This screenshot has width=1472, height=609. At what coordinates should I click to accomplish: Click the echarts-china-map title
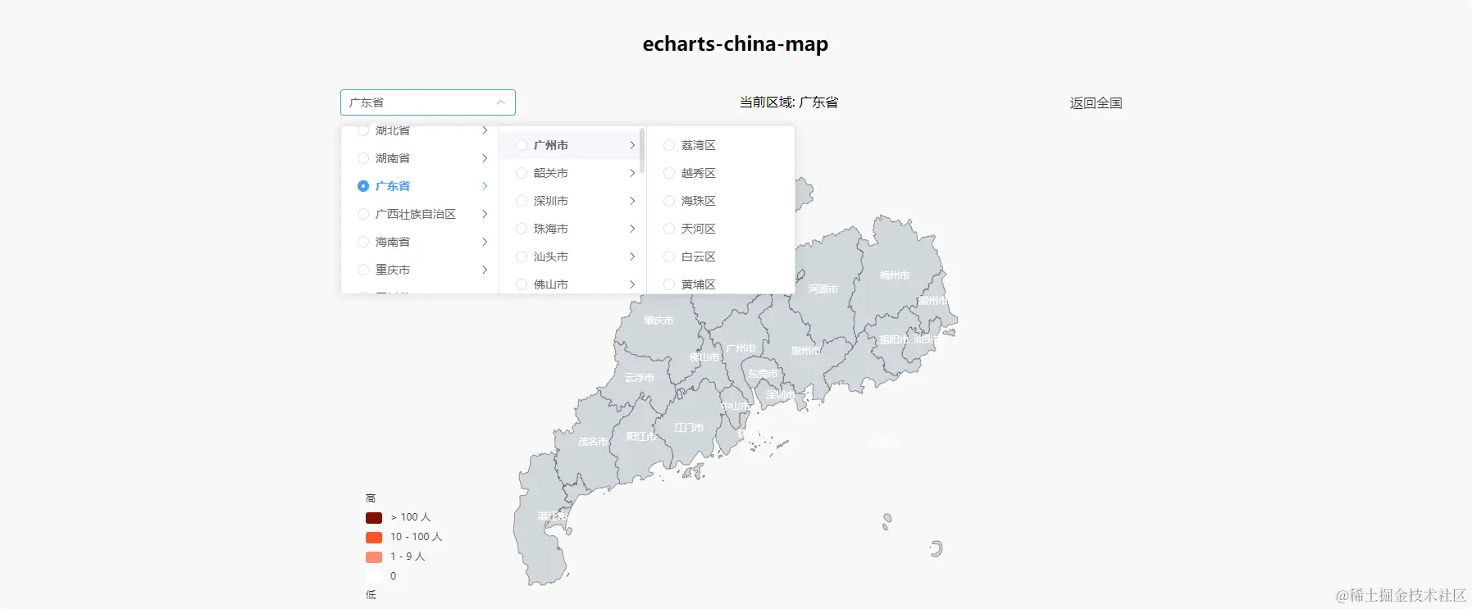tap(736, 43)
